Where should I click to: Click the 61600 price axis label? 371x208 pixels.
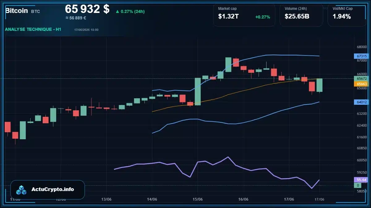click(361, 137)
